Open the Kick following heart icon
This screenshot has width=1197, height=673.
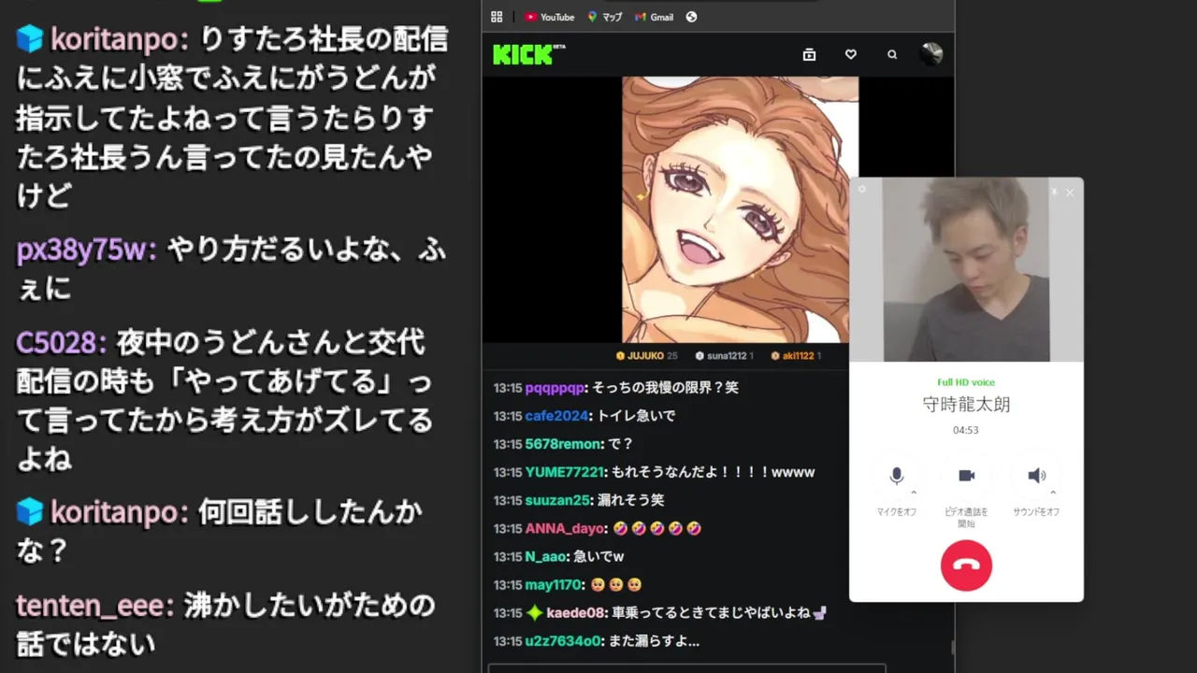tap(850, 55)
